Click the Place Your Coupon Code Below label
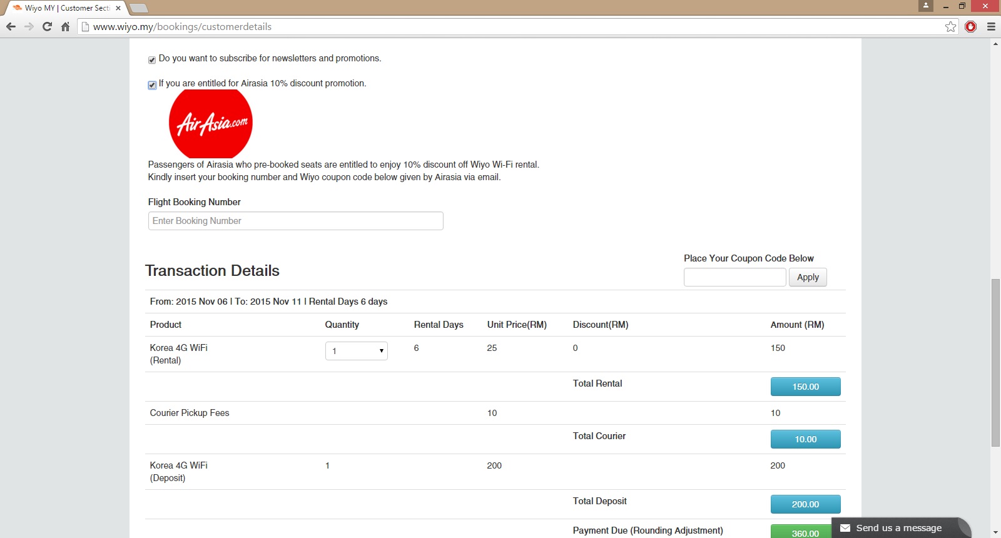 coord(749,258)
